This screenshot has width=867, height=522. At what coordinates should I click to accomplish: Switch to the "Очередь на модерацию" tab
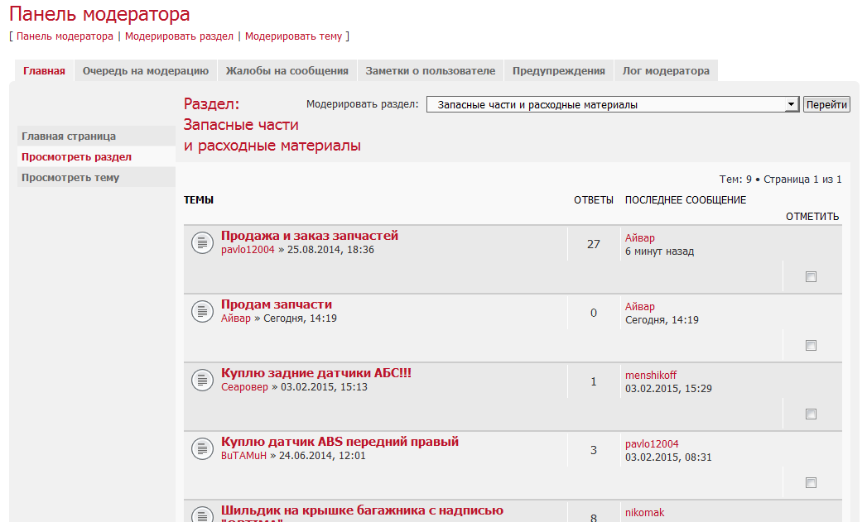pyautogui.click(x=145, y=71)
